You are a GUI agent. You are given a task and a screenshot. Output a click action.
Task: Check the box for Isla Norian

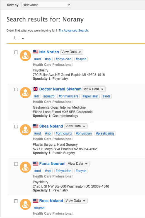pos(16,52)
